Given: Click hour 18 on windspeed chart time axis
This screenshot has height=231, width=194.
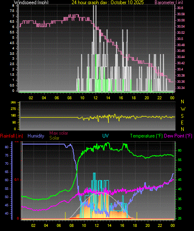Looking at the screenshot, I should click(134, 98).
